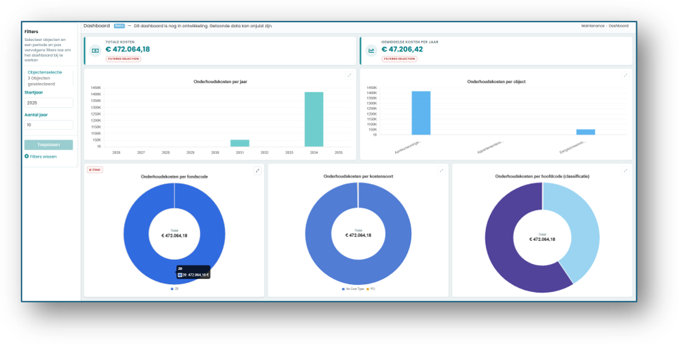
Task: Click the Appartementen... axis label
Action: click(491, 147)
